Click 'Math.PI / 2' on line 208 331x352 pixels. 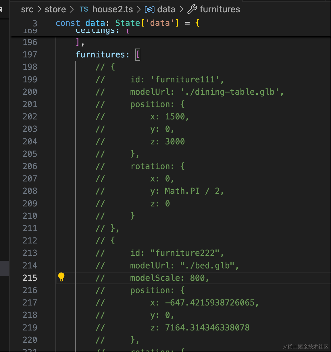[x=193, y=191]
